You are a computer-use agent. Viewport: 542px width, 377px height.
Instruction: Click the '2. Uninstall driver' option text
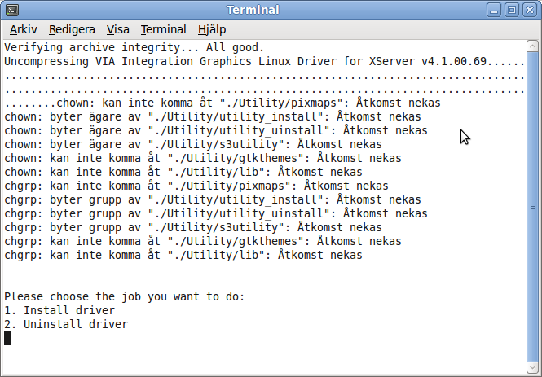(66, 324)
